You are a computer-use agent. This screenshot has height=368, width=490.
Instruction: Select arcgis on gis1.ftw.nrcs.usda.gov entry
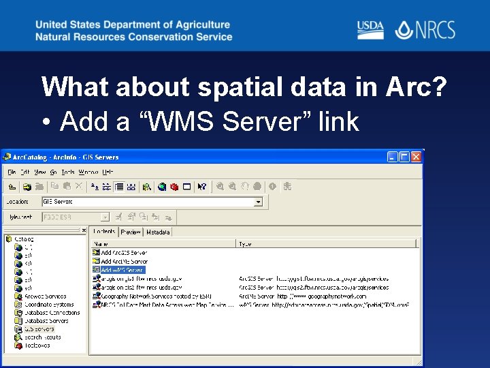pos(137,279)
